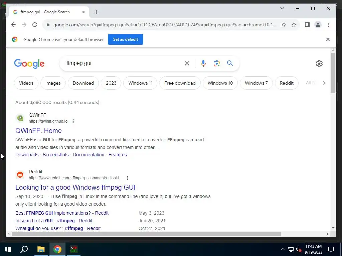Open What gui do you use link
Screen dimensions: 342x256
pyautogui.click(x=58, y=228)
